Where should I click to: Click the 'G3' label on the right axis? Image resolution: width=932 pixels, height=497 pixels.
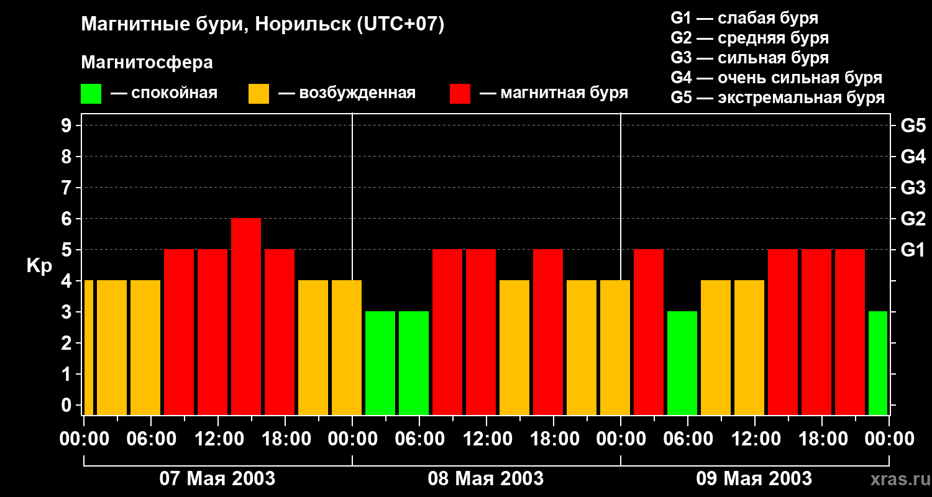(x=913, y=188)
